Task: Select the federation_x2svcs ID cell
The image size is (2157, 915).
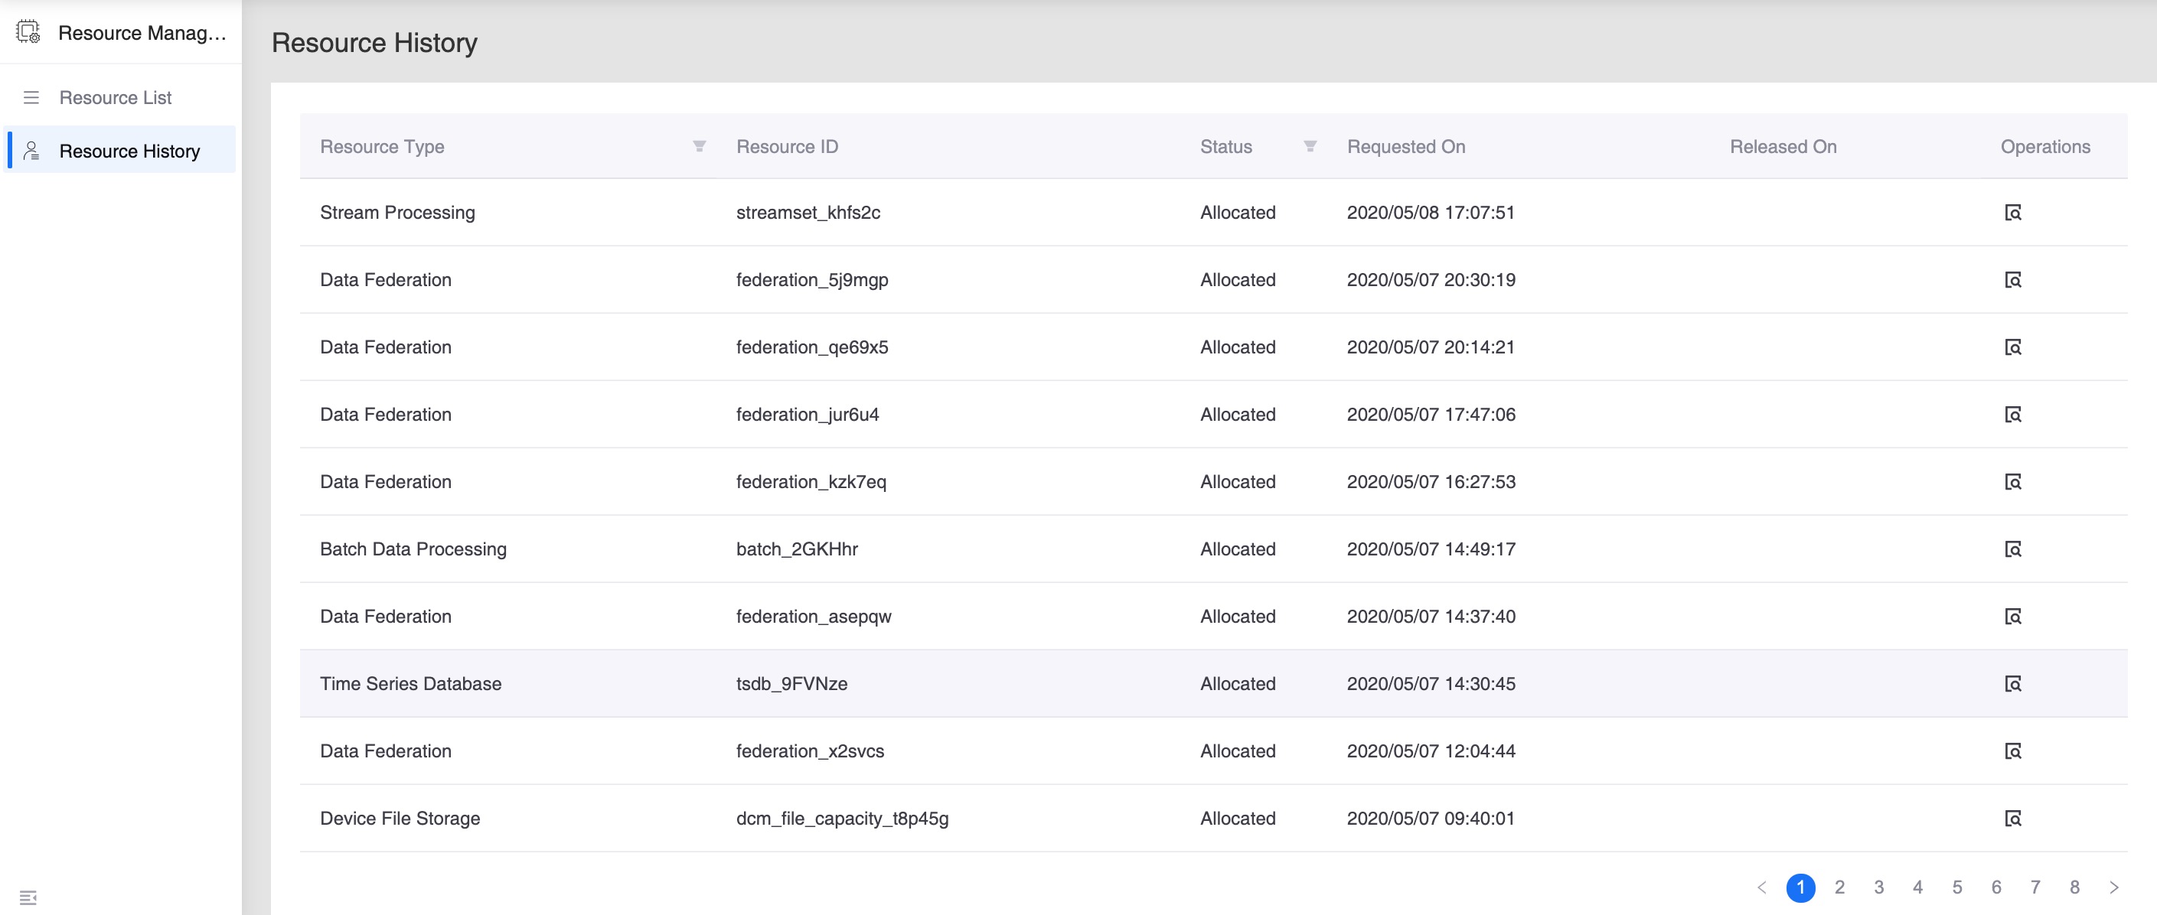Action: click(x=810, y=751)
